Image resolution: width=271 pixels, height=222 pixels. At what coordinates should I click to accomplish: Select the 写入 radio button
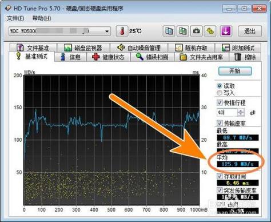(x=220, y=93)
